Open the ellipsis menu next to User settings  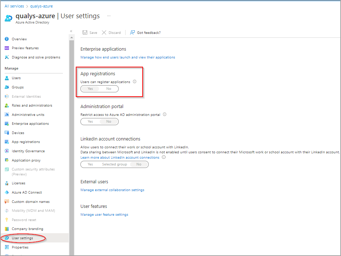pos(108,16)
